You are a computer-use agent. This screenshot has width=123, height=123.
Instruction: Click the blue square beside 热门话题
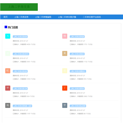coord(6,27)
